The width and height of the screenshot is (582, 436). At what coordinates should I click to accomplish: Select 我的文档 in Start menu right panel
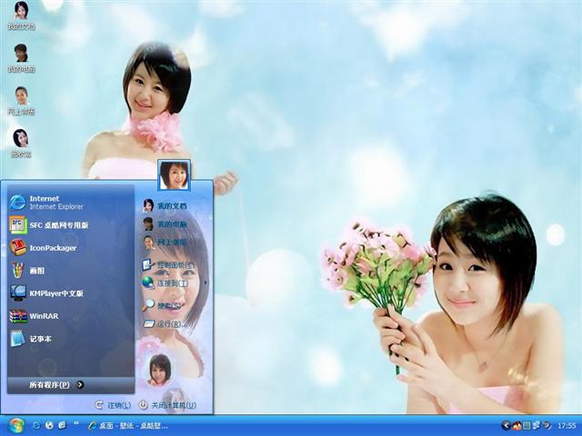170,206
